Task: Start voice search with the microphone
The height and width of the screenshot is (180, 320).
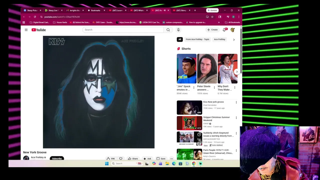Action: [178, 30]
